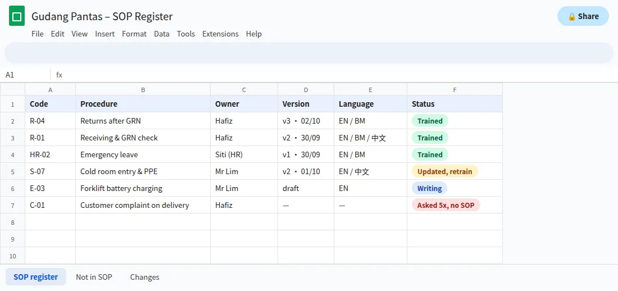Switch to the Not in SOP sheet tab

(x=94, y=277)
